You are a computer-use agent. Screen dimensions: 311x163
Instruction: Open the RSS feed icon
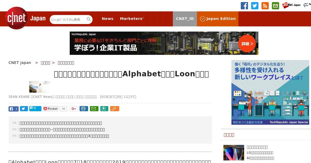(265, 6)
